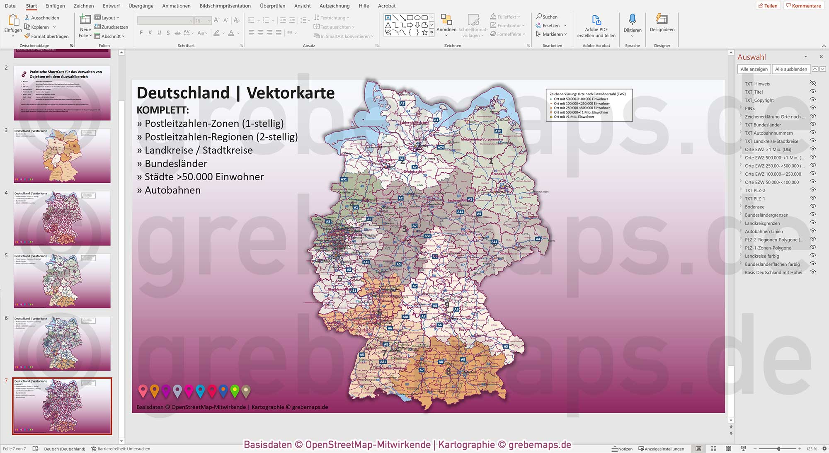Center-align paragraph text icon
The image size is (829, 453).
(260, 33)
